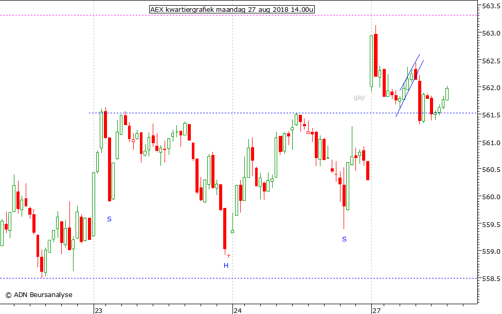502x314 pixels.
Task: Click the blue rising channel lines on day 27
Action: click(410, 85)
